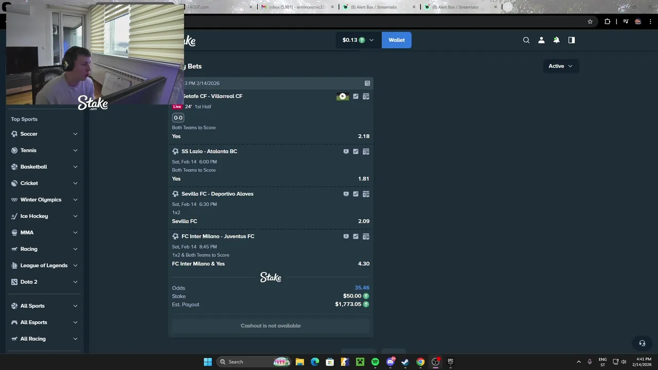Show hidden system tray icons
This screenshot has width=658, height=370.
pyautogui.click(x=579, y=362)
